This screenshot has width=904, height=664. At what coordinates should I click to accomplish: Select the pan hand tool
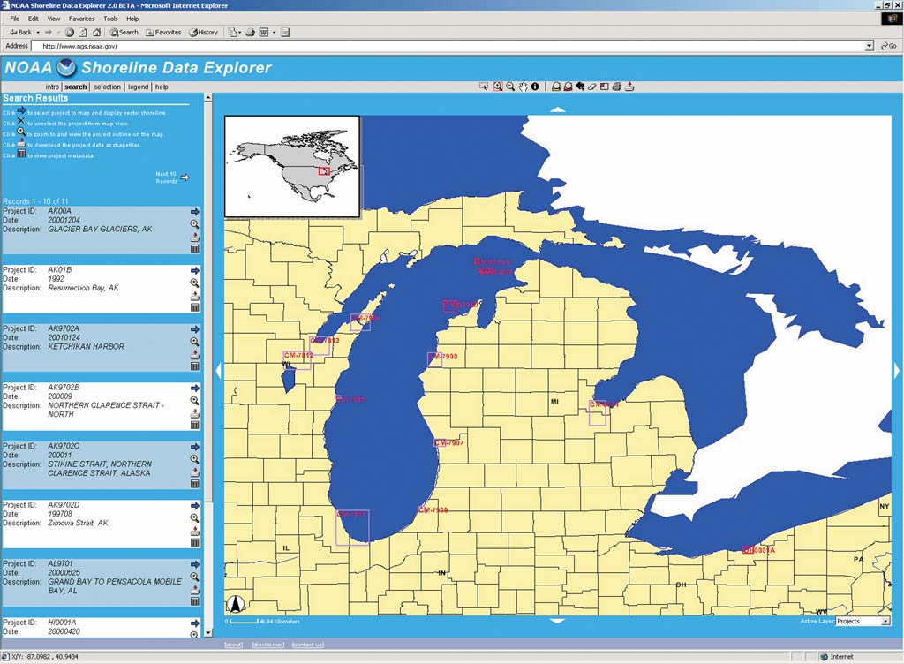(523, 87)
